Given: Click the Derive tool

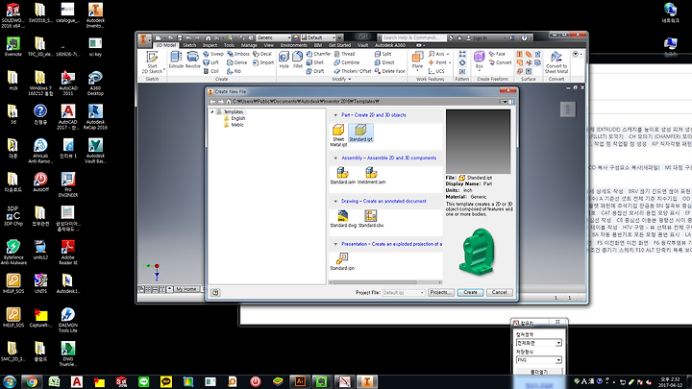Looking at the screenshot, I should [237, 62].
